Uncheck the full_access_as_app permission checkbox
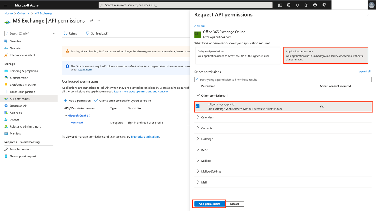 click(198, 106)
